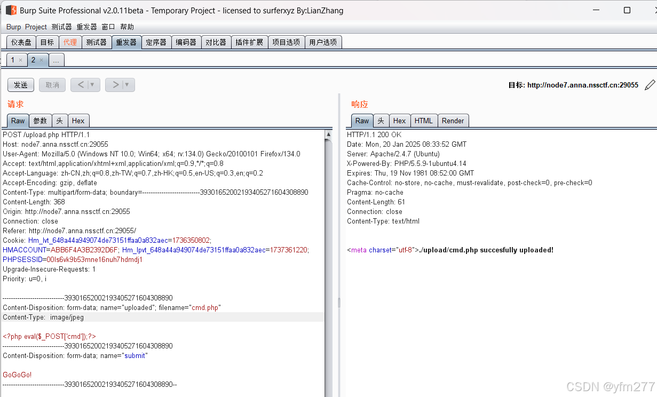Click the 请求 panel heading
This screenshot has height=397, width=657.
coord(15,104)
